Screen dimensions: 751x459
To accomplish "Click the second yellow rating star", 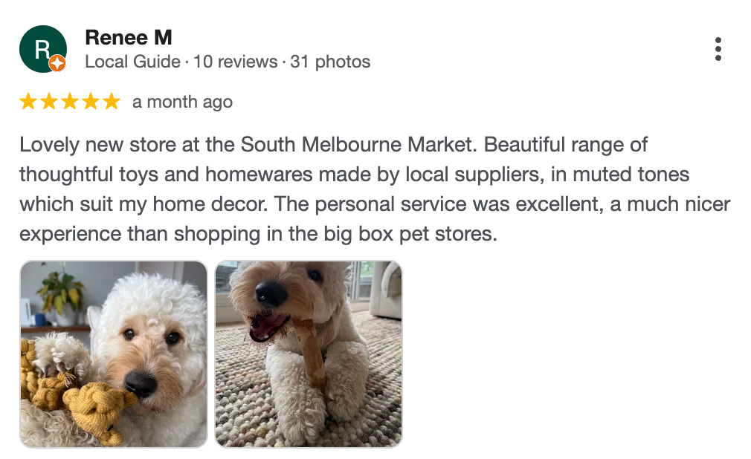I will [x=49, y=102].
